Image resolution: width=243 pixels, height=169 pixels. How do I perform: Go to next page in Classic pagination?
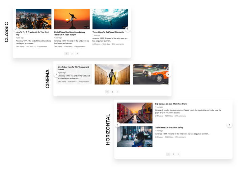(77, 53)
